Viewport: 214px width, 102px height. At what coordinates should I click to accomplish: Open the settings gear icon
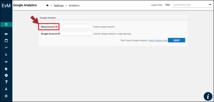6,75
